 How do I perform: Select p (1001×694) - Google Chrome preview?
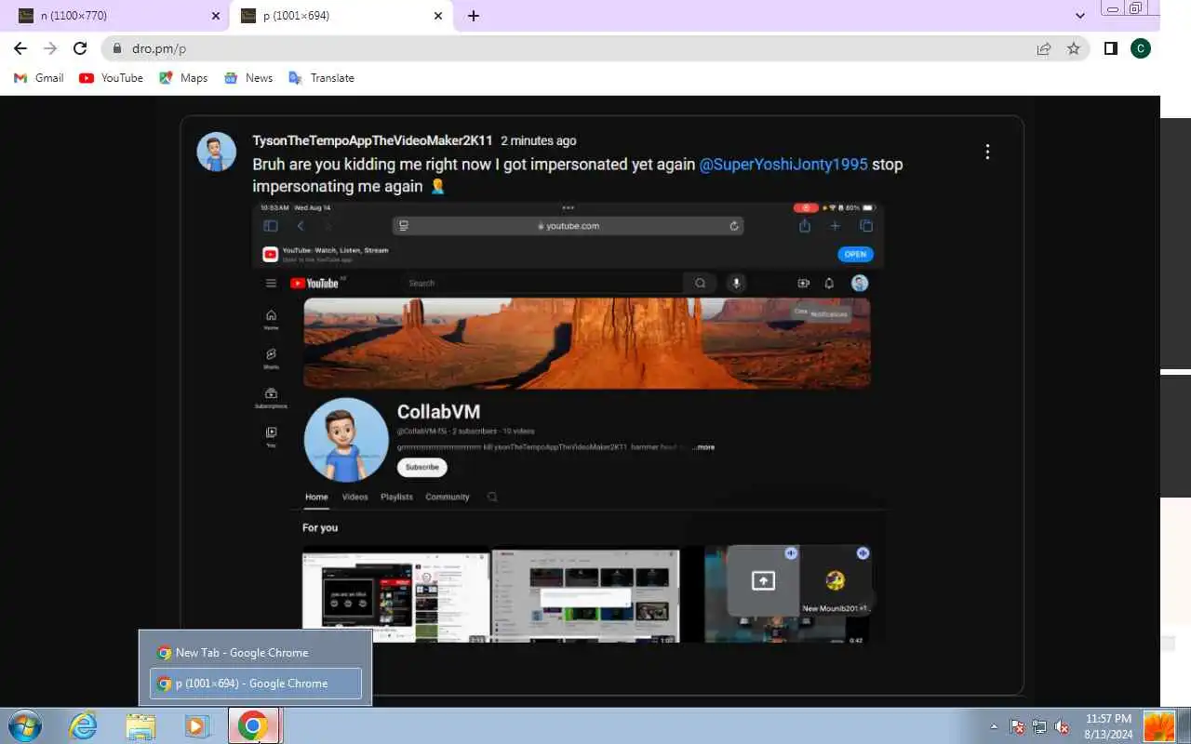[x=256, y=684]
